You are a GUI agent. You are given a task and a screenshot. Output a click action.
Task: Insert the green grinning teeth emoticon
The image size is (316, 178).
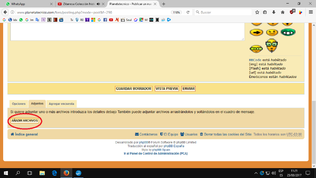point(288,32)
